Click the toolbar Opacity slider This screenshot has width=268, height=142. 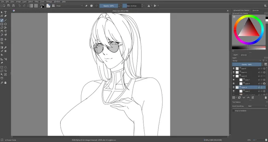[109, 6]
